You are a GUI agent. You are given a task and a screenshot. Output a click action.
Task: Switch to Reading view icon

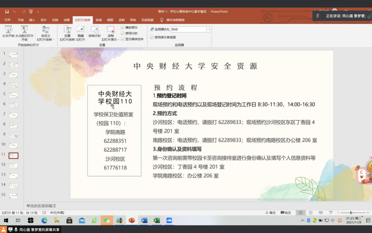point(321,213)
